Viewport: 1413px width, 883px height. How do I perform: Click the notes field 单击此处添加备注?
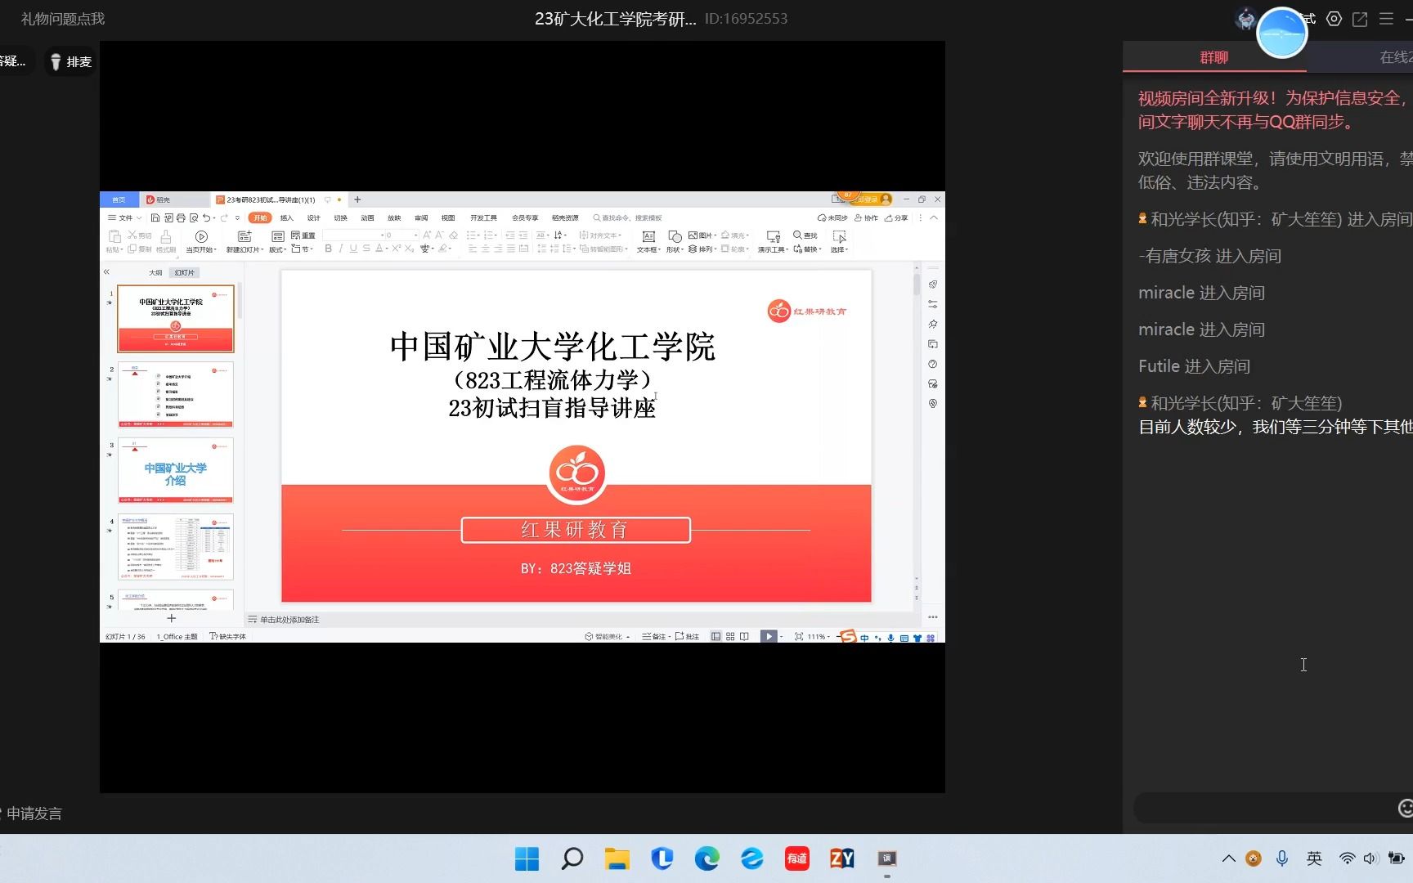[289, 620]
